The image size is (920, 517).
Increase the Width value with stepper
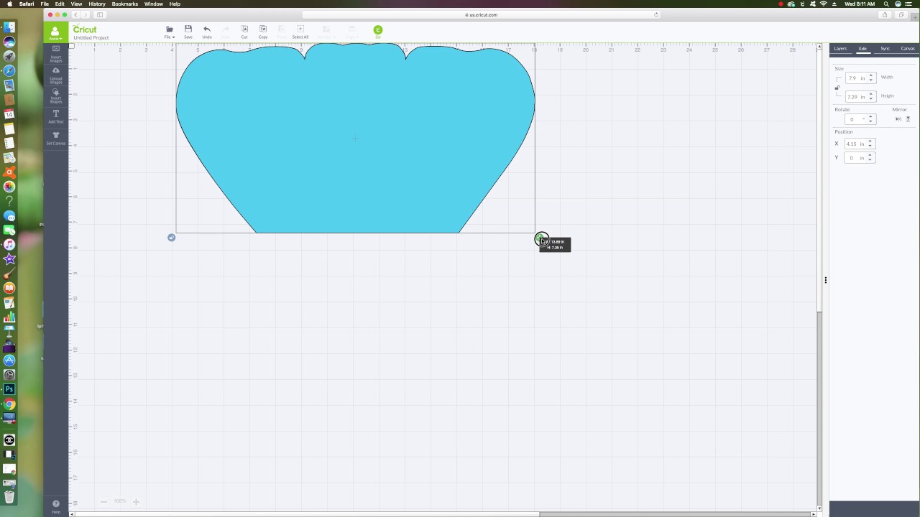tap(870, 75)
